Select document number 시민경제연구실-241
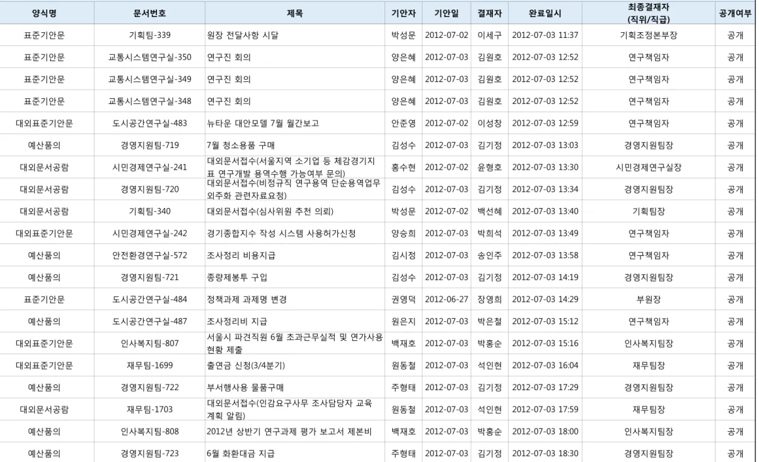The image size is (759, 462). [149, 168]
